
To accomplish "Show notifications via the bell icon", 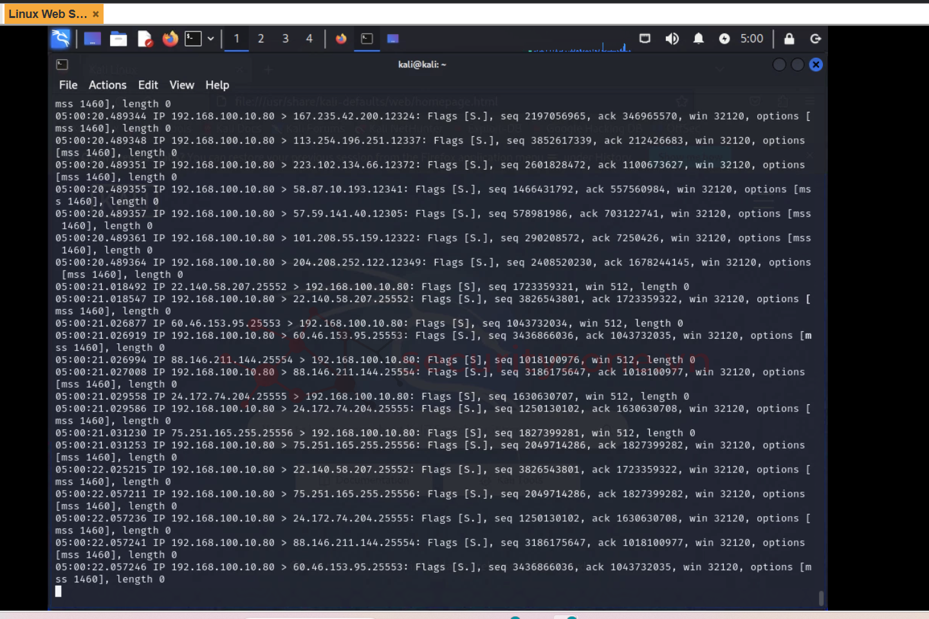I will (698, 39).
